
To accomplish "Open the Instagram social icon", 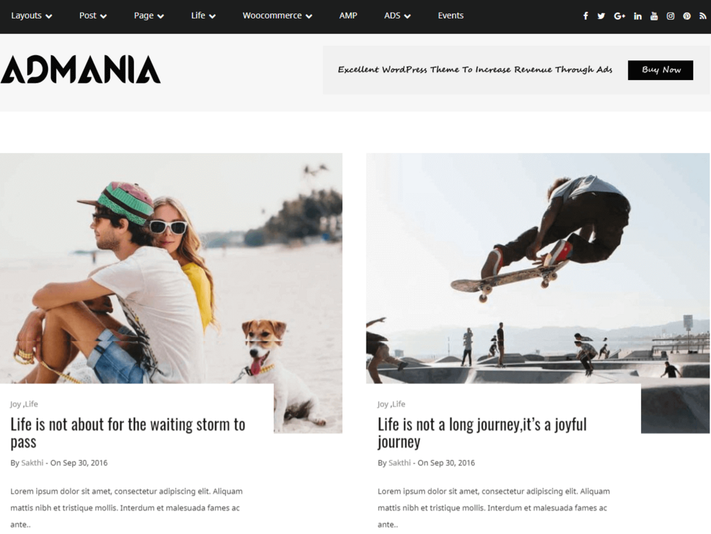I will click(x=670, y=16).
